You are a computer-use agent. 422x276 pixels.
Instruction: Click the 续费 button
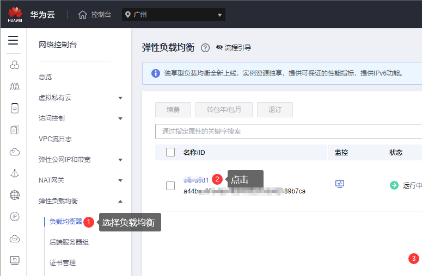(x=173, y=110)
